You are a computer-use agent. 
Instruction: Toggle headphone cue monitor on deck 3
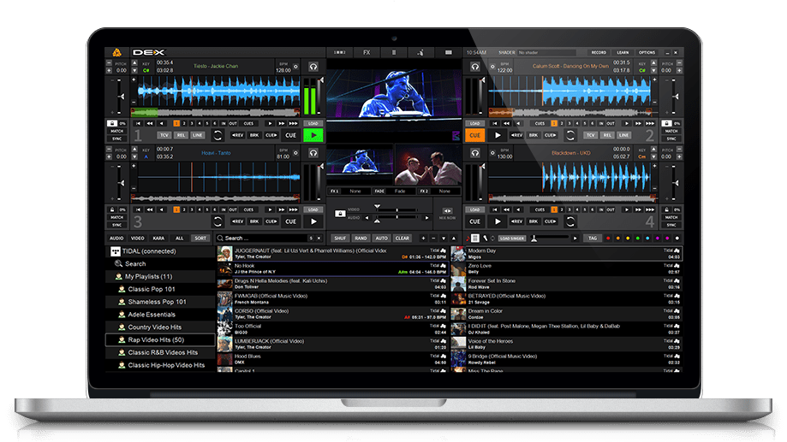(313, 153)
